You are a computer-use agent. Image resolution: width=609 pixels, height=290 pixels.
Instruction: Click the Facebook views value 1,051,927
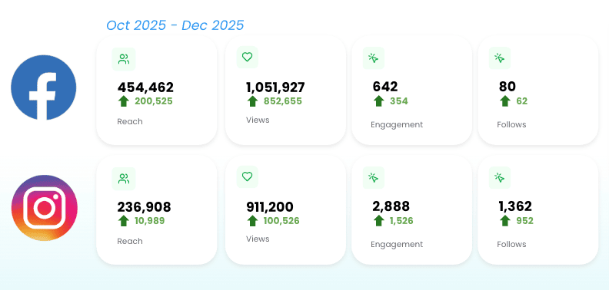click(275, 87)
